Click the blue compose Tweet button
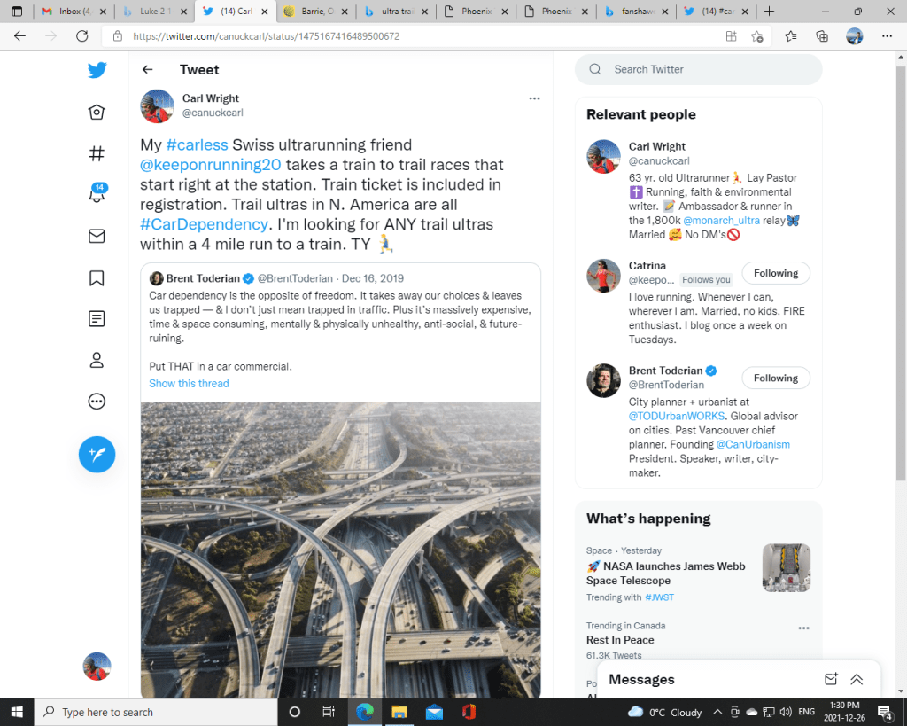 click(x=97, y=454)
